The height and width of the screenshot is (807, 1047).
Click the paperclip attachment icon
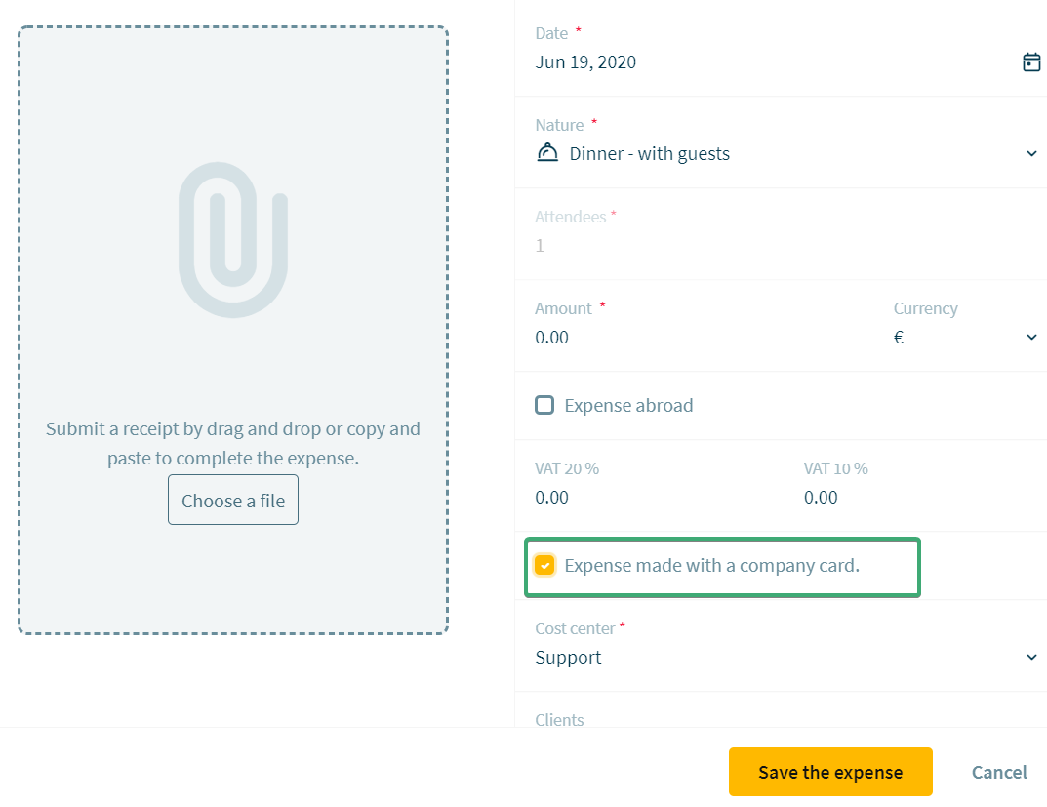233,240
